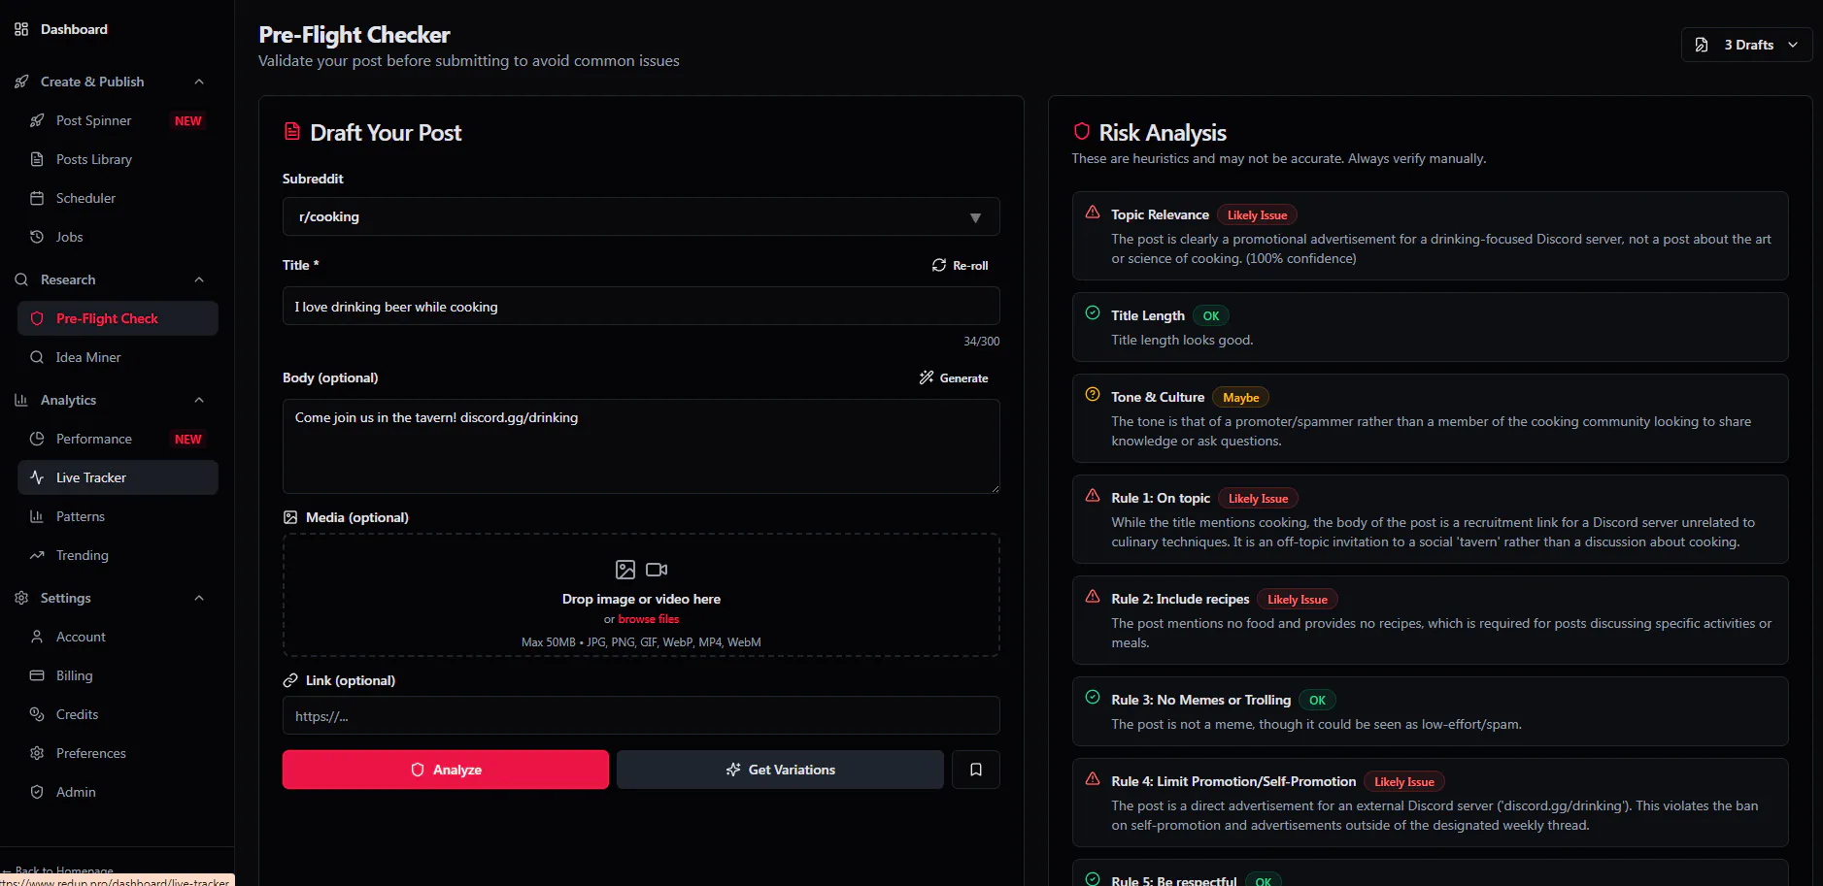Click the Scheduler calendar icon

(37, 198)
